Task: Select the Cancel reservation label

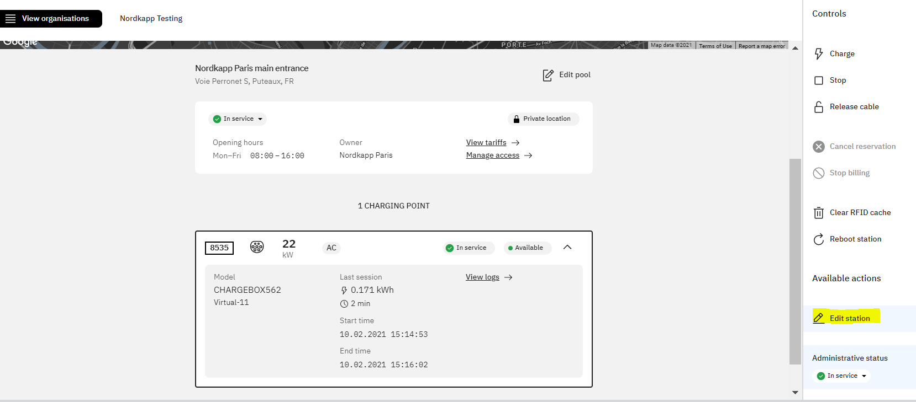Action: (862, 146)
